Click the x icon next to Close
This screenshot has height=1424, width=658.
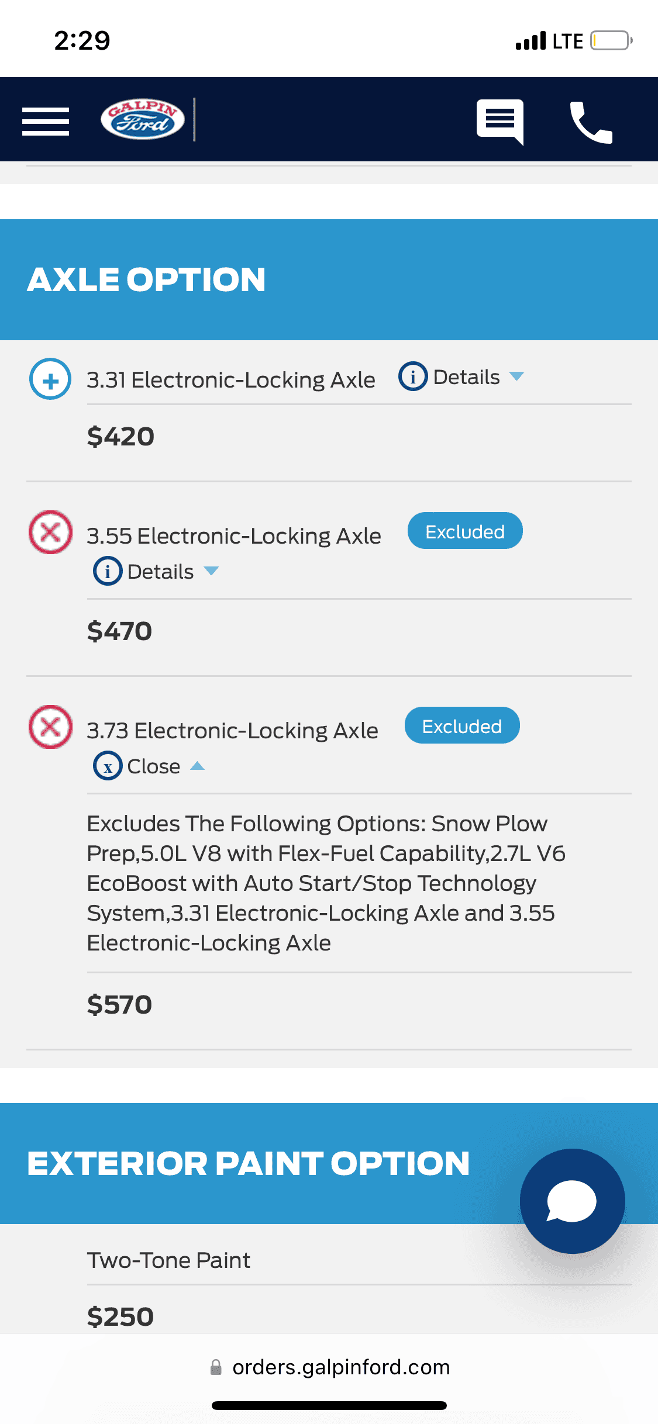pos(108,766)
